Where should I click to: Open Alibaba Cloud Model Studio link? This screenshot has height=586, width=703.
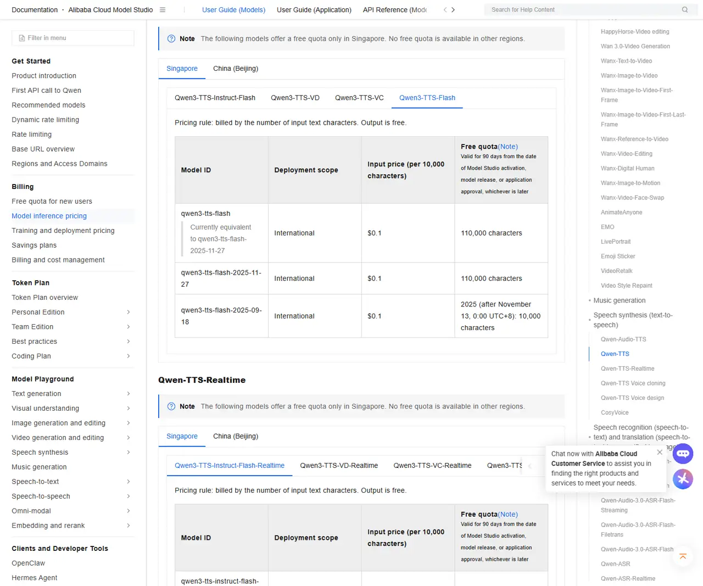[x=110, y=10]
